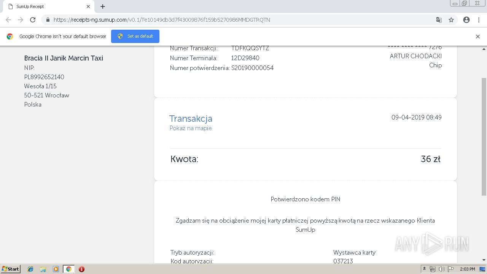Click the Potwierdzono kodem PIN text

point(306,199)
